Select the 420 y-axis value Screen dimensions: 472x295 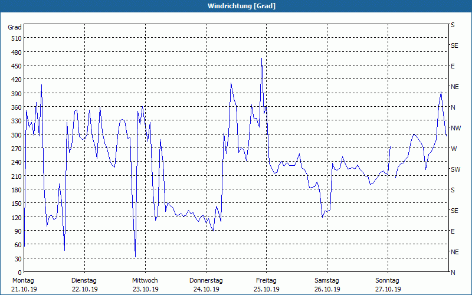[17, 80]
